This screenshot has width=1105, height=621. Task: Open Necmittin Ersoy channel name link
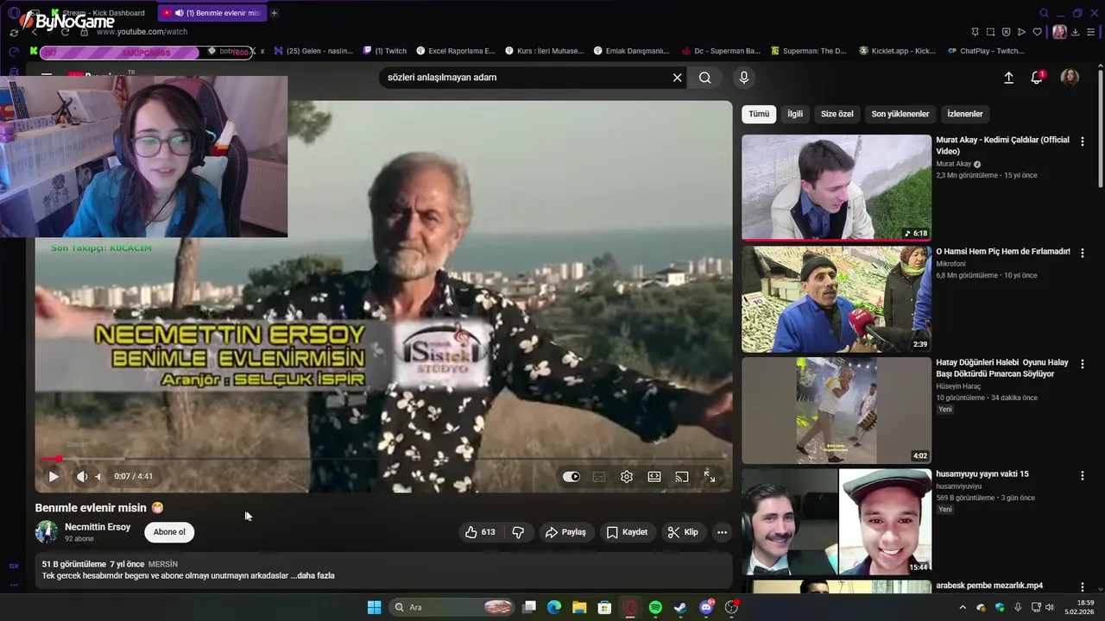coord(98,527)
